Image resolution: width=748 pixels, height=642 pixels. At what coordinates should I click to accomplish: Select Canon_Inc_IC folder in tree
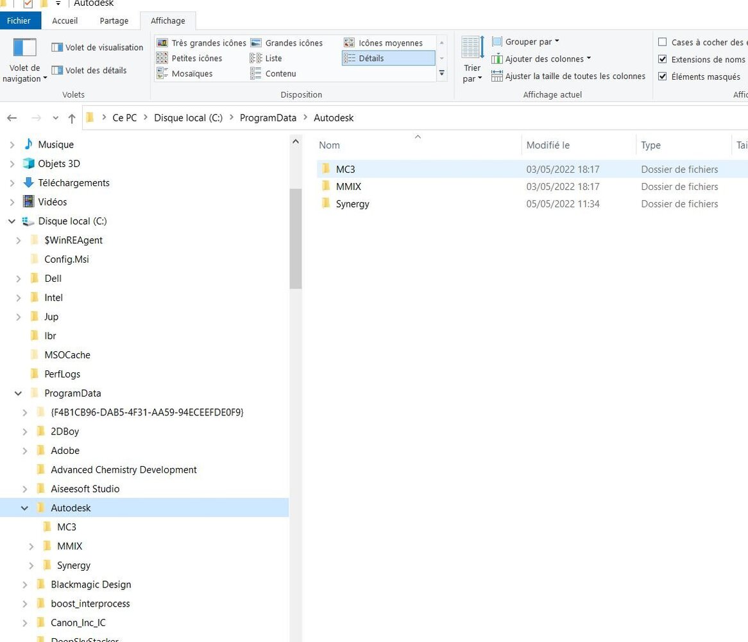pyautogui.click(x=78, y=623)
